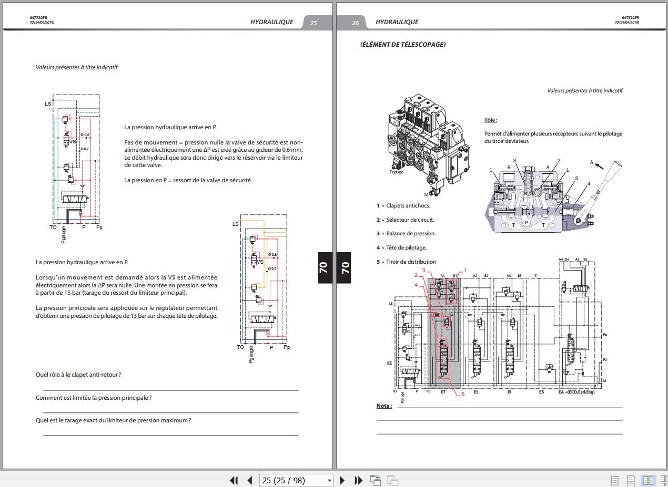Click the page 25 header tab
Viewport: 668px width, 487px height.
[314, 23]
